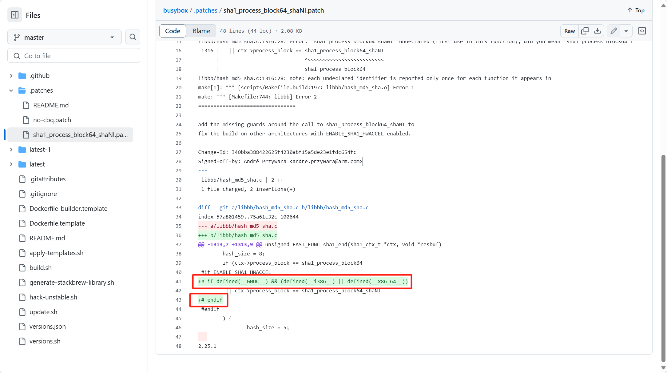
Task: Open the busybox breadcrumb link
Action: (x=175, y=10)
